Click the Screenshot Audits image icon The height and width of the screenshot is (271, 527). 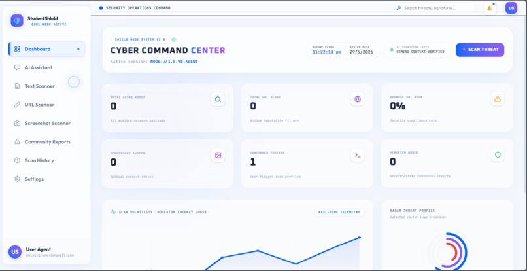click(x=218, y=155)
